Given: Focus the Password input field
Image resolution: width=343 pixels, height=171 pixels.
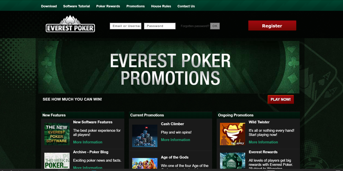Looking at the screenshot, I should coord(160,26).
